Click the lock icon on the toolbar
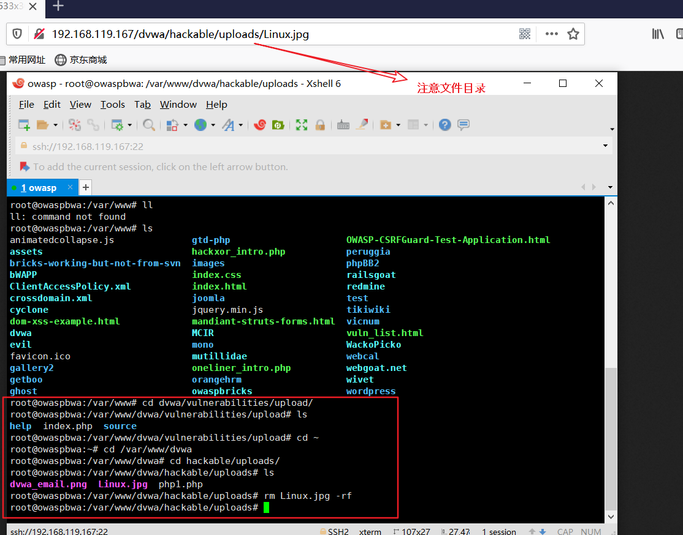 [x=320, y=124]
